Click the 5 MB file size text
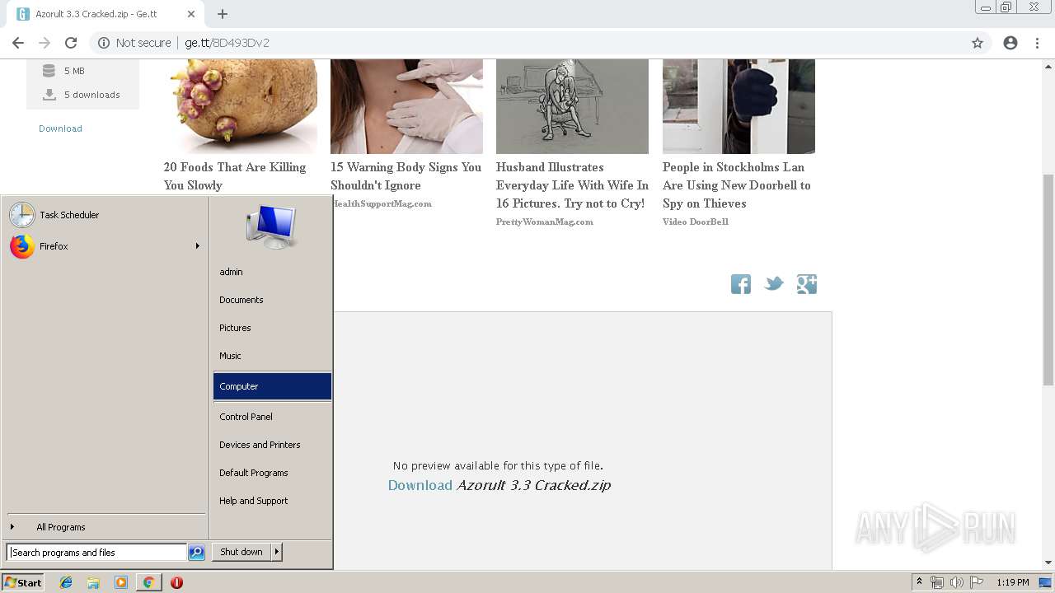Viewport: 1055px width, 593px height. coord(74,71)
